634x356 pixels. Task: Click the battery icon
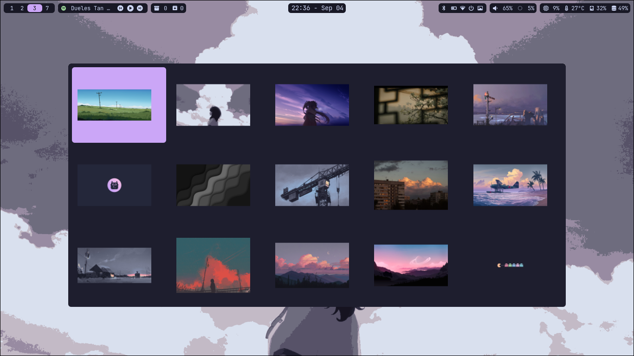coord(453,8)
